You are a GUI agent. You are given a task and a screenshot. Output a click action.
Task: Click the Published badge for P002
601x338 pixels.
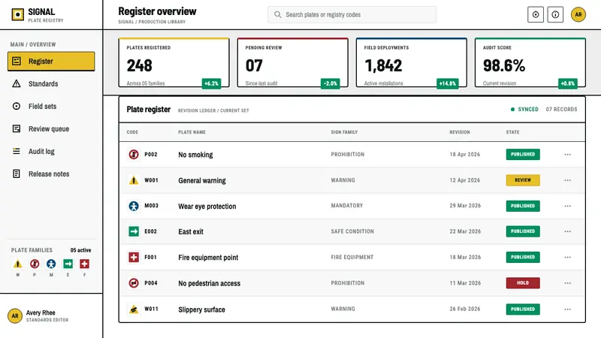(523, 155)
